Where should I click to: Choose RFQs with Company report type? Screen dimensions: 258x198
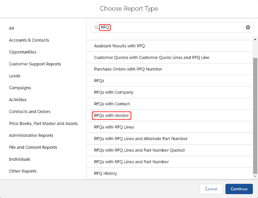pyautogui.click(x=114, y=92)
